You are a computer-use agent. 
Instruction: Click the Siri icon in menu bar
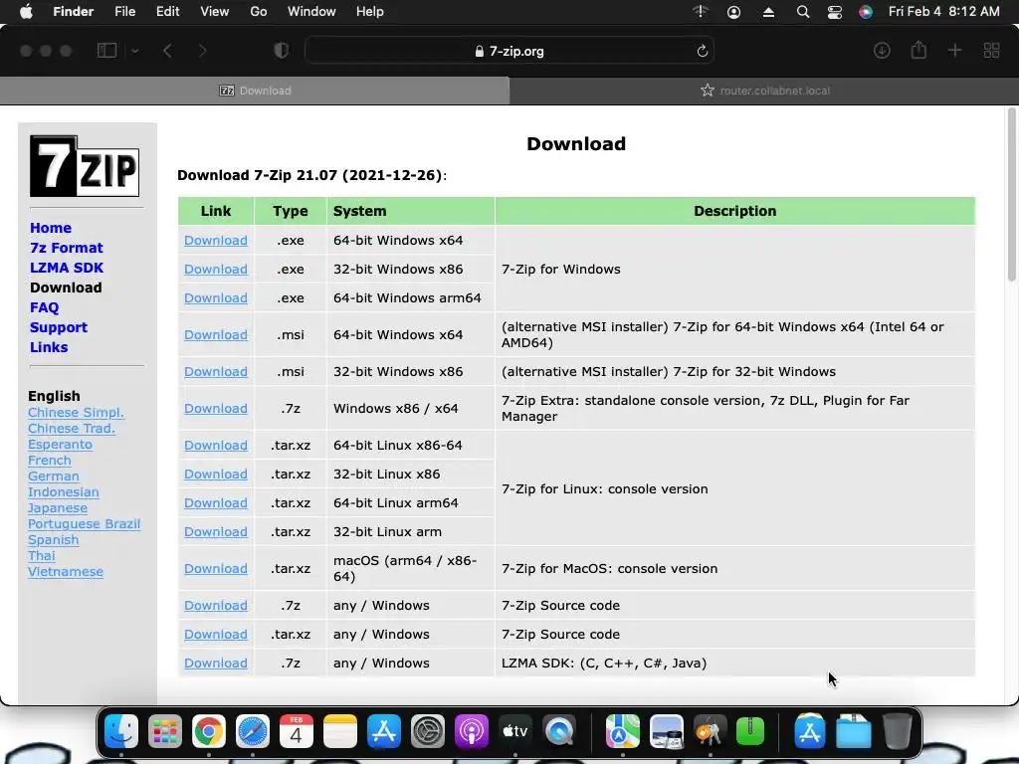[x=866, y=12]
